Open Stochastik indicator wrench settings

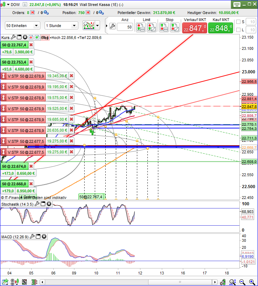tap(37, 204)
